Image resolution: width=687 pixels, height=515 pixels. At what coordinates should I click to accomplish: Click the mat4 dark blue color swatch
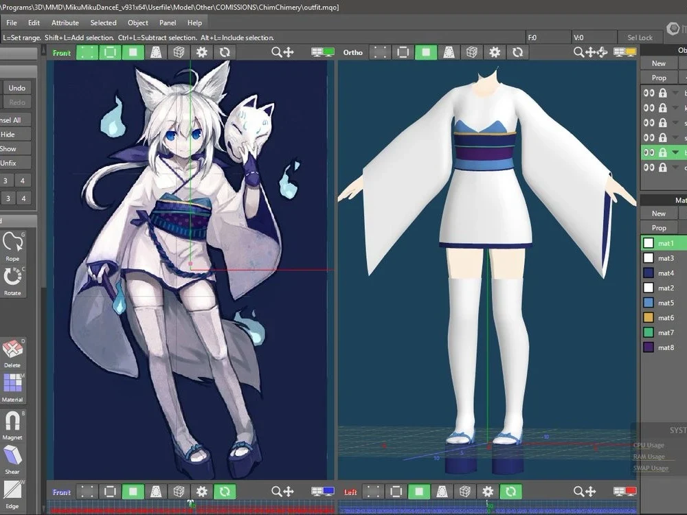649,273
